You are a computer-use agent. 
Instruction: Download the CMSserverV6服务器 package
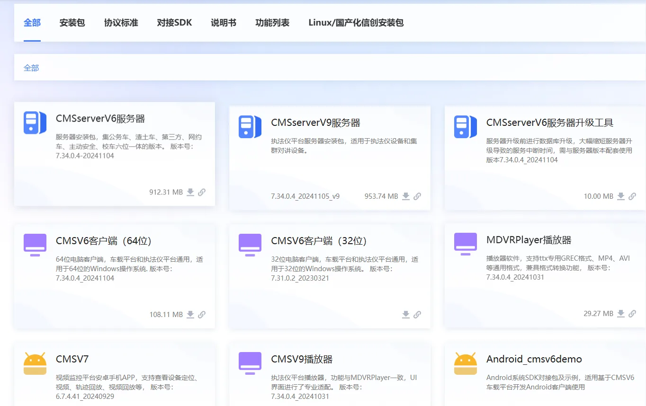click(190, 192)
